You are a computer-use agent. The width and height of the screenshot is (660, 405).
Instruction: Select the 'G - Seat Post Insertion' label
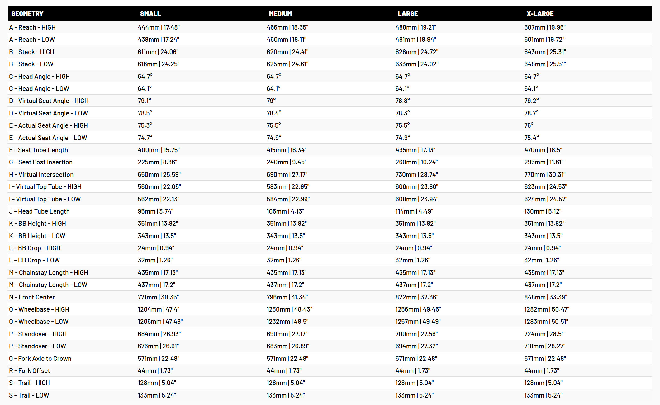(x=41, y=162)
